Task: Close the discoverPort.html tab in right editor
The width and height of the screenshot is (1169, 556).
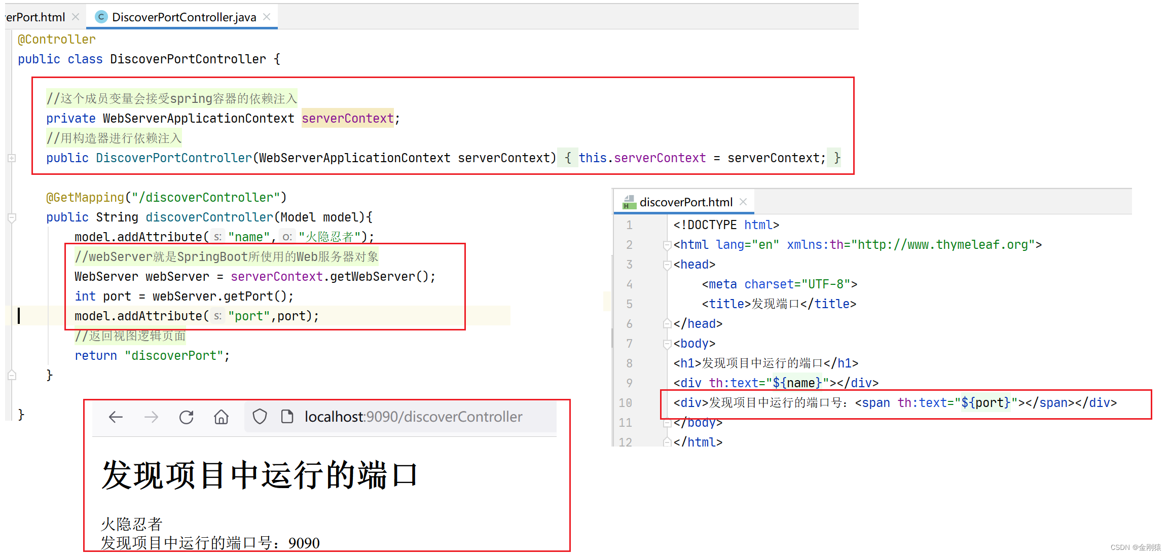Action: pyautogui.click(x=743, y=202)
